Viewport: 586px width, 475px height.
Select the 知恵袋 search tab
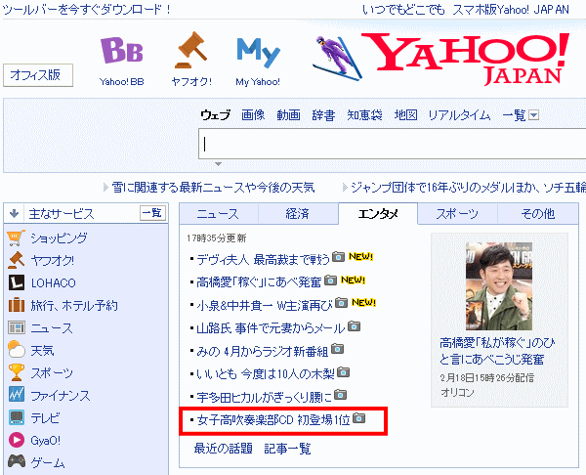[x=364, y=114]
